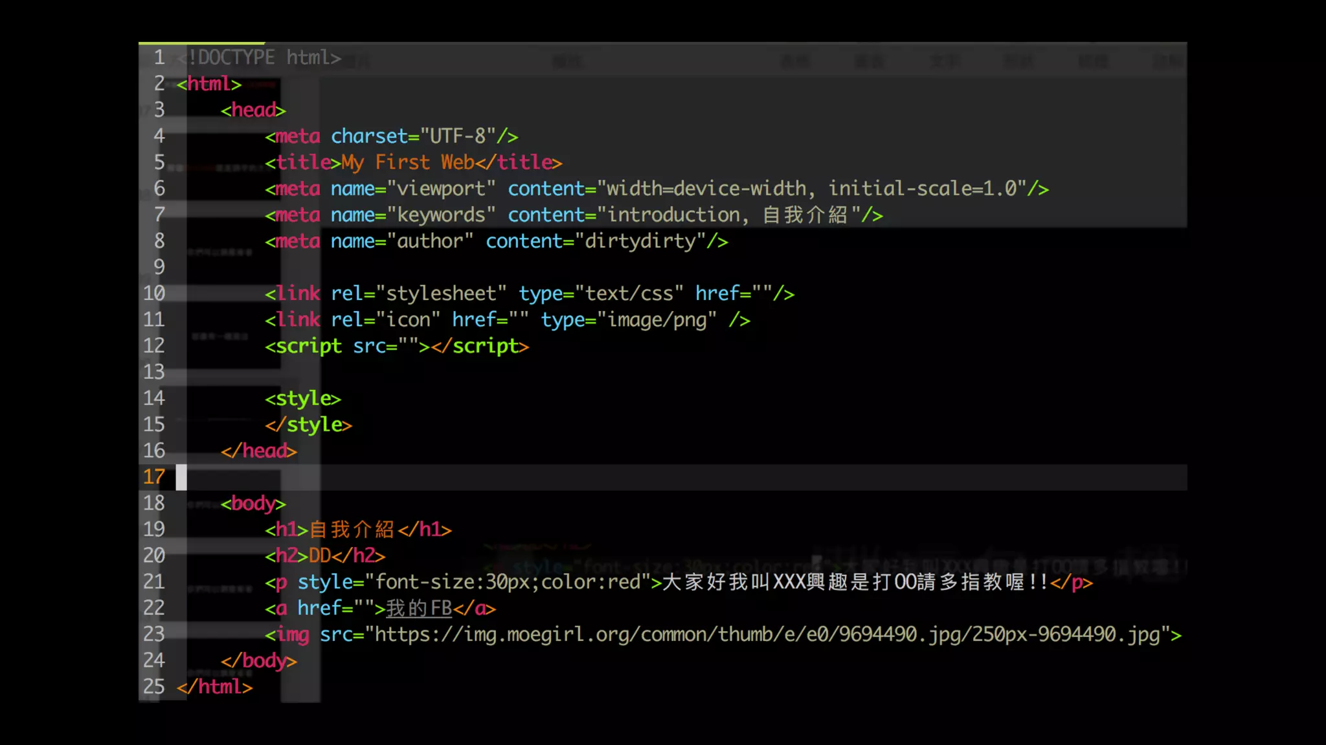Click line number 25 in the gutter

click(154, 687)
